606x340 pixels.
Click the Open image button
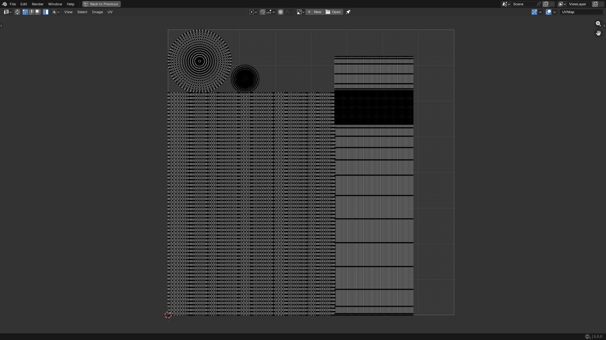pos(333,12)
